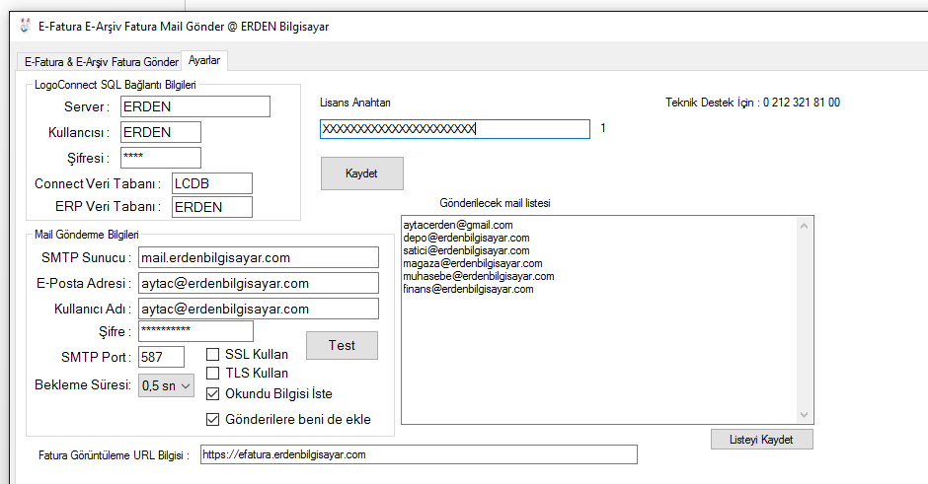The height and width of the screenshot is (484, 928).
Task: Click the SMTP Port field
Action: 161,357
